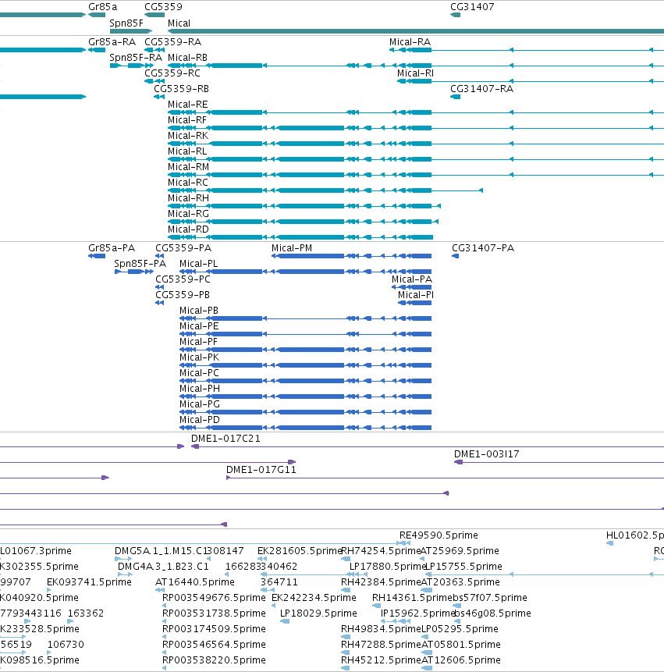Click the RP003538220.5prime EST label
Screen dimensions: 664x672
(215, 660)
